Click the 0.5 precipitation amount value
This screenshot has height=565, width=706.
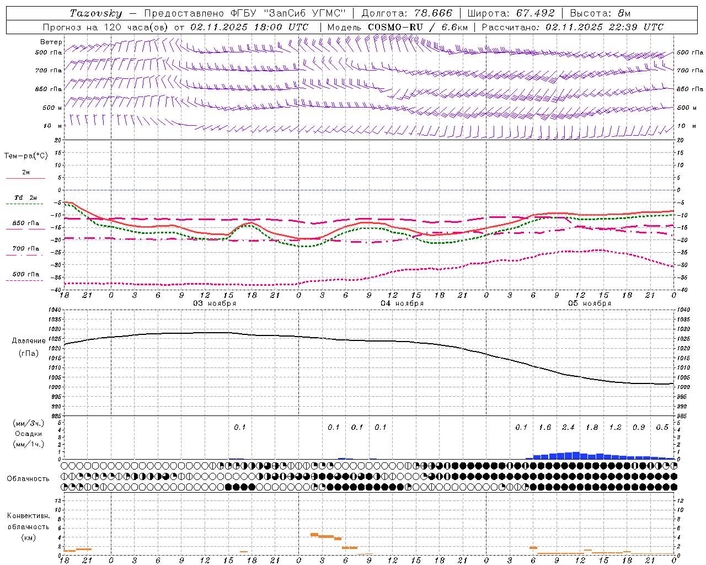tap(662, 427)
